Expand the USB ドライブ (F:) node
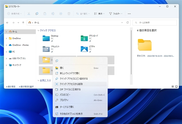Image resolution: width=182 pixels, height=124 pixels. click(6, 58)
